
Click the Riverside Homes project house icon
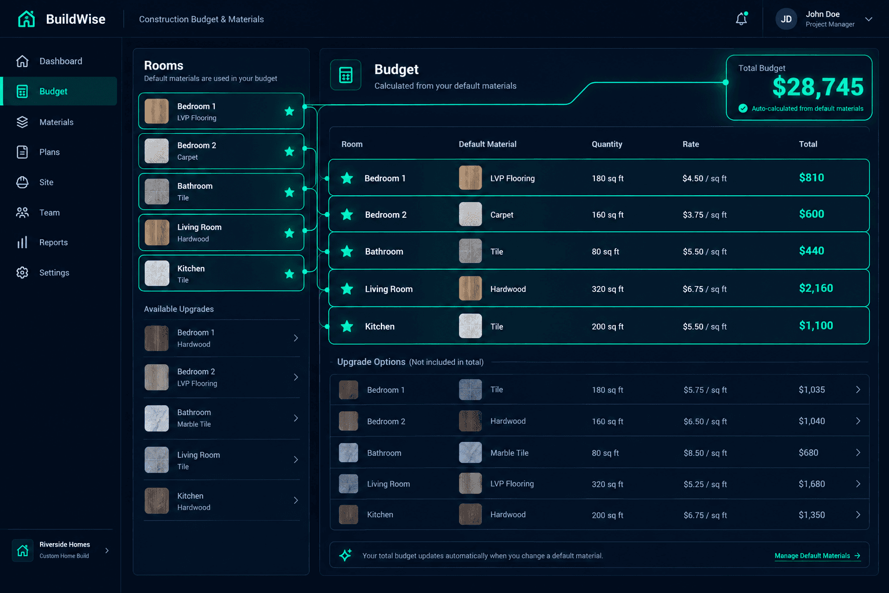click(x=23, y=550)
